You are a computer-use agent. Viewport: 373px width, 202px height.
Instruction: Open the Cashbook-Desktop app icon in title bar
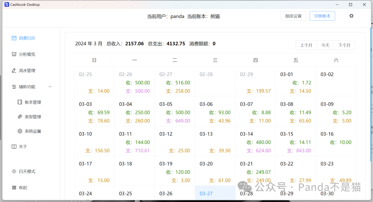click(x=7, y=4)
